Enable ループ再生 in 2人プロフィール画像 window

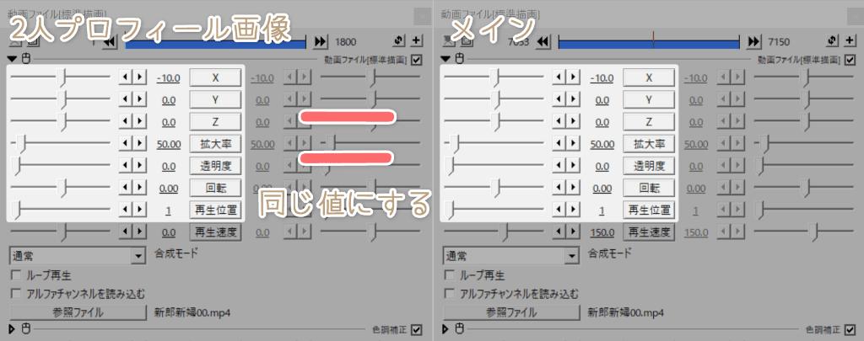pyautogui.click(x=16, y=275)
